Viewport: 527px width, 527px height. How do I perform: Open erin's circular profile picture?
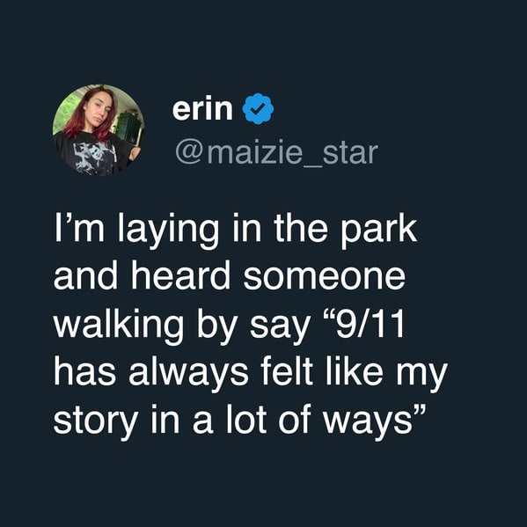coord(99,130)
